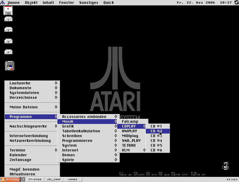This screenshot has width=239, height=182.
Task: Click the Atari logo in the menu bar
Action: tap(2, 3)
